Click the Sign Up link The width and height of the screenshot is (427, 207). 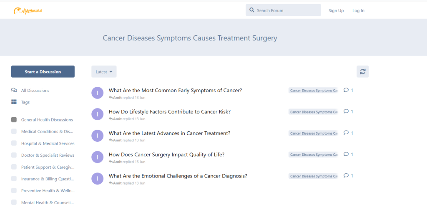point(336,11)
